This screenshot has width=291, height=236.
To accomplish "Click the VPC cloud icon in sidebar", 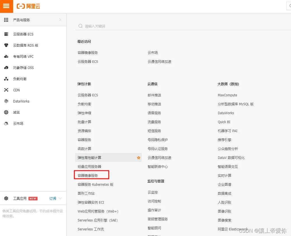I will click(x=6, y=56).
